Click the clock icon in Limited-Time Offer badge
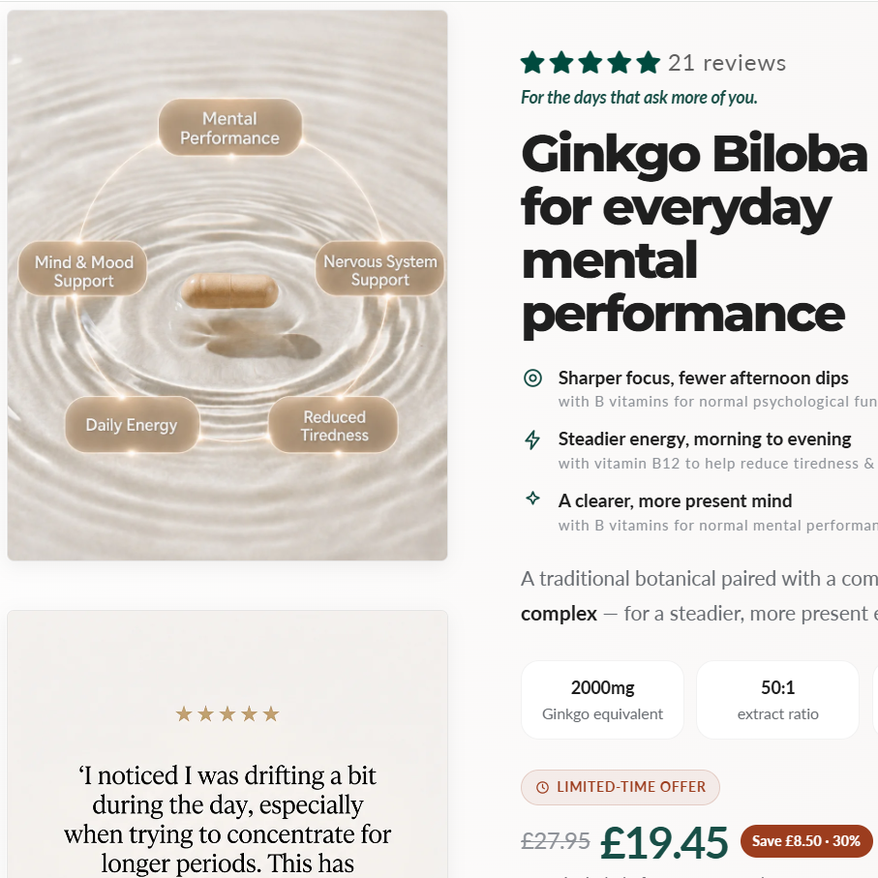Viewport: 878px width, 878px height. tap(542, 787)
